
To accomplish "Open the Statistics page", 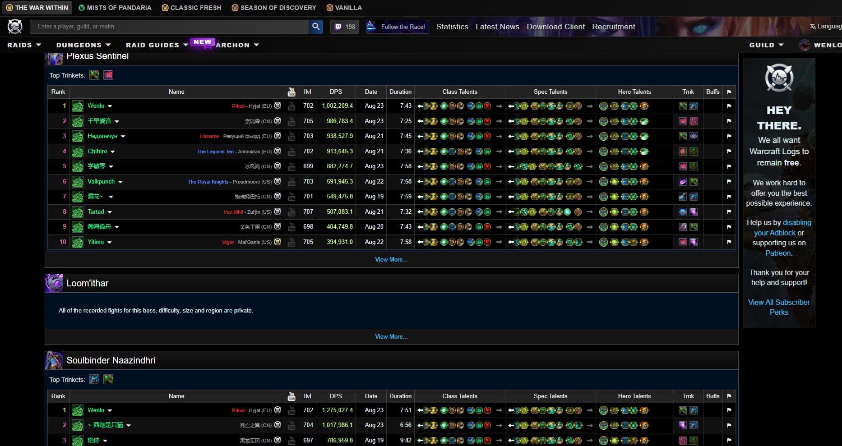I will click(452, 27).
